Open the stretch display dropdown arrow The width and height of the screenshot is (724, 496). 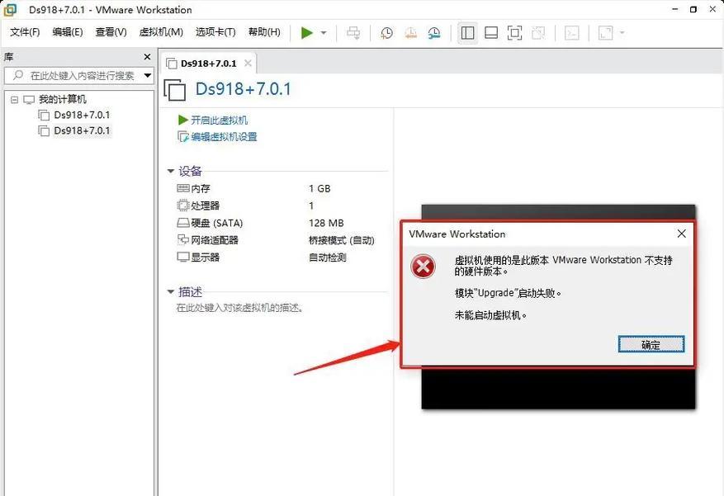coord(622,33)
